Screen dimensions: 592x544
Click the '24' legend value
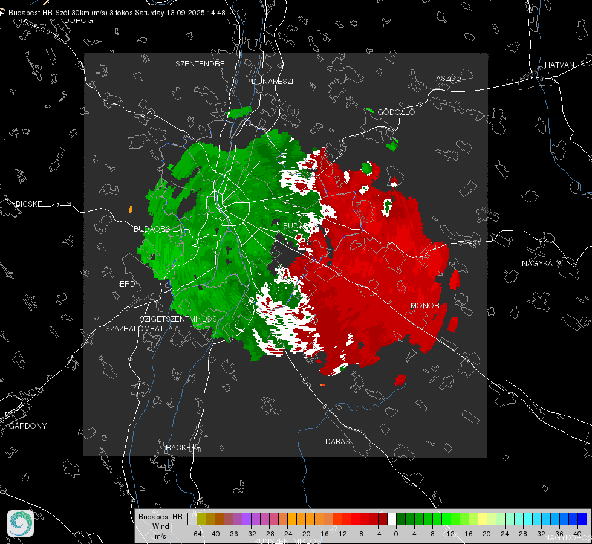pyautogui.click(x=505, y=534)
